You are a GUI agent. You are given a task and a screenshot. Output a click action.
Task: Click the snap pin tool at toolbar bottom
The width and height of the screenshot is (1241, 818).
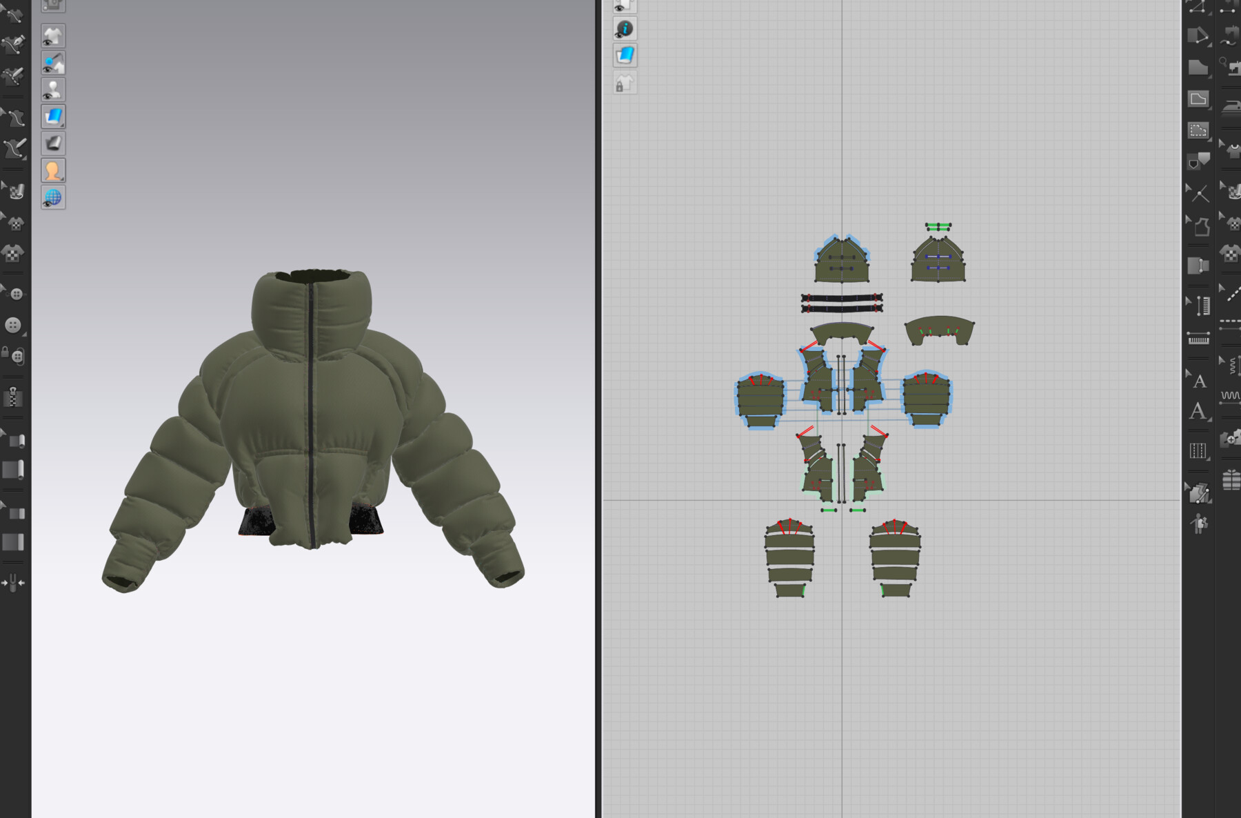click(x=13, y=583)
